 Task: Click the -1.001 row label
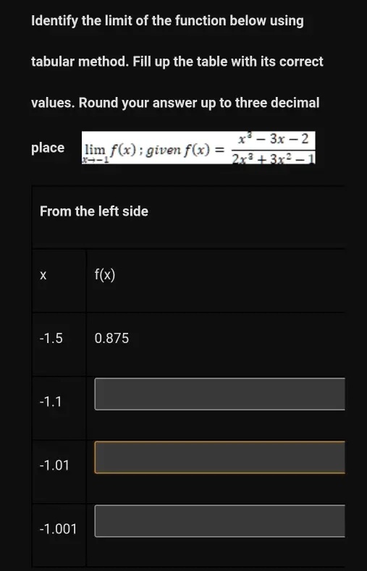click(x=58, y=529)
